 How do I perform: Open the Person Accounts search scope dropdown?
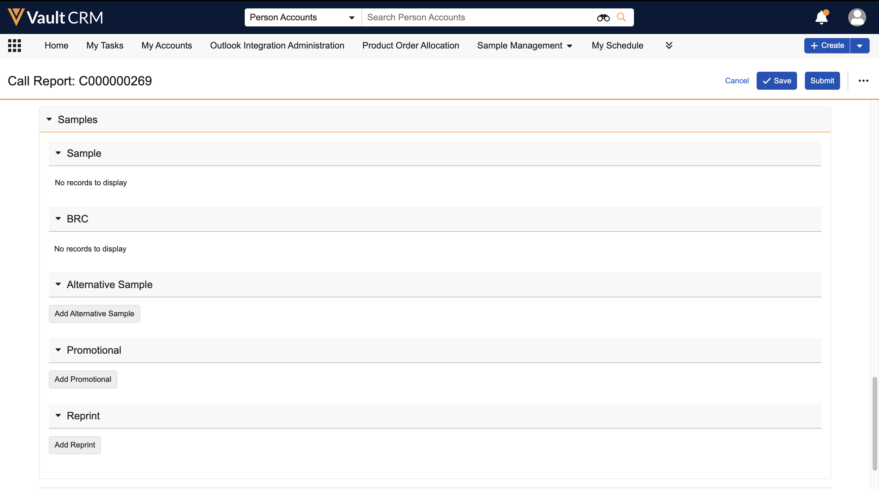coord(302,17)
